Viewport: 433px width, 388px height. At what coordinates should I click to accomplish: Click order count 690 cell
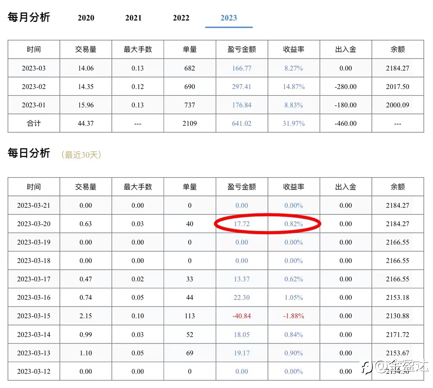pos(190,87)
